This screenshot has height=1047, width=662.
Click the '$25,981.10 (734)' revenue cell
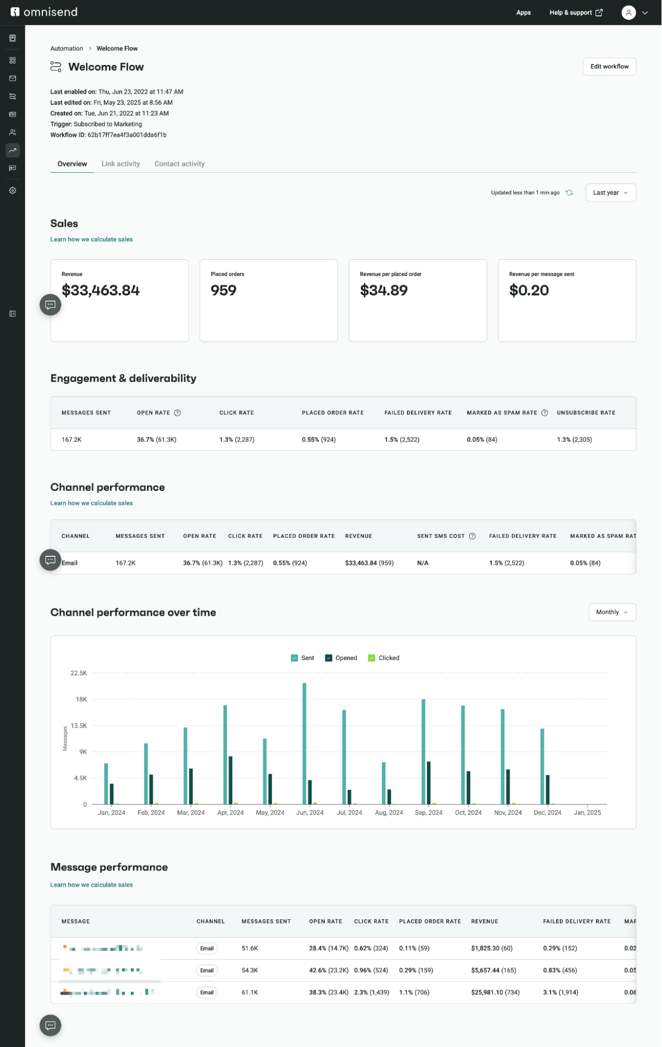(495, 993)
